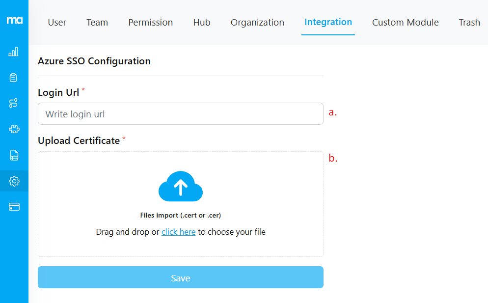The image size is (488, 303).
Task: Switch to the User tab
Action: pyautogui.click(x=57, y=22)
